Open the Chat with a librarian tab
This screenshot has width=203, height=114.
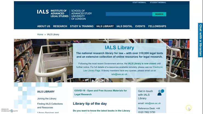click(200, 40)
